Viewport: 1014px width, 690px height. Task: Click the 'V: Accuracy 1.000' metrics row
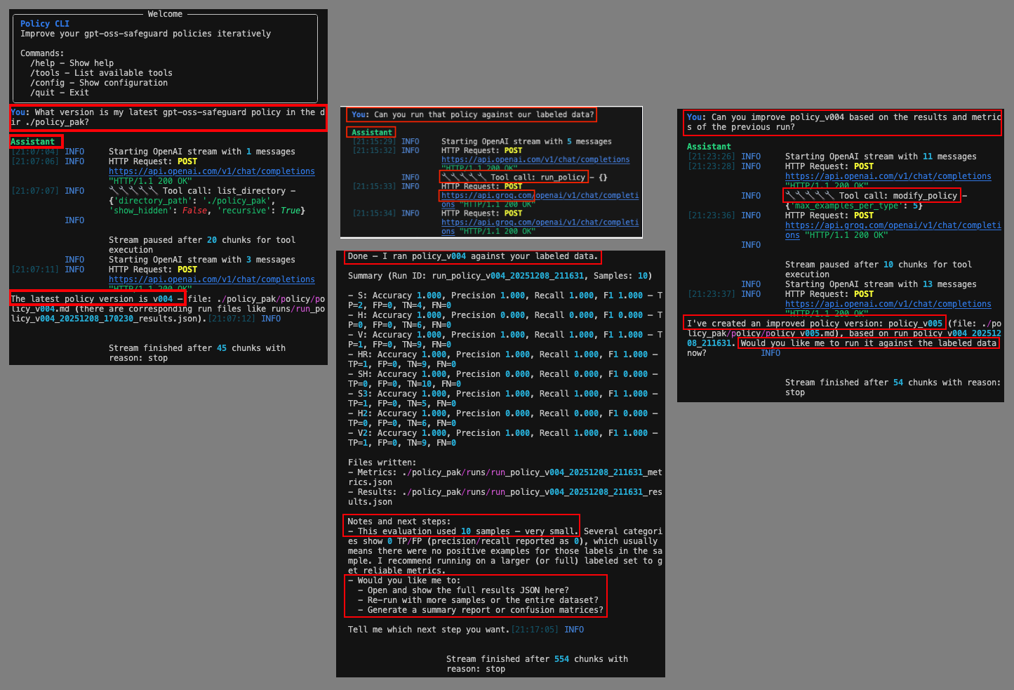point(505,340)
